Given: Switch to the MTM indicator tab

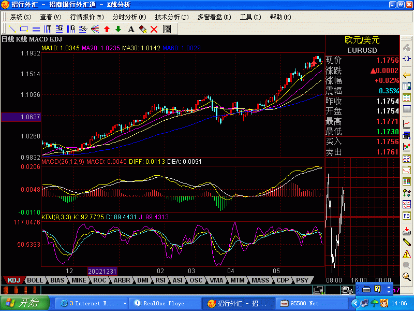Looking at the screenshot, I should 238,280.
